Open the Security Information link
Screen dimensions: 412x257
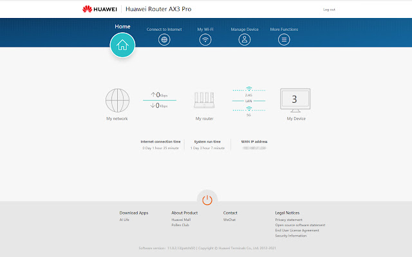coord(291,236)
